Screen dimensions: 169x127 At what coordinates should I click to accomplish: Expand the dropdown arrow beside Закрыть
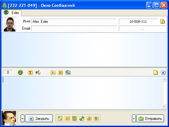(x=23, y=119)
